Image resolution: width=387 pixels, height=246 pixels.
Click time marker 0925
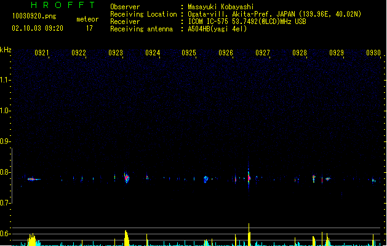(x=189, y=53)
